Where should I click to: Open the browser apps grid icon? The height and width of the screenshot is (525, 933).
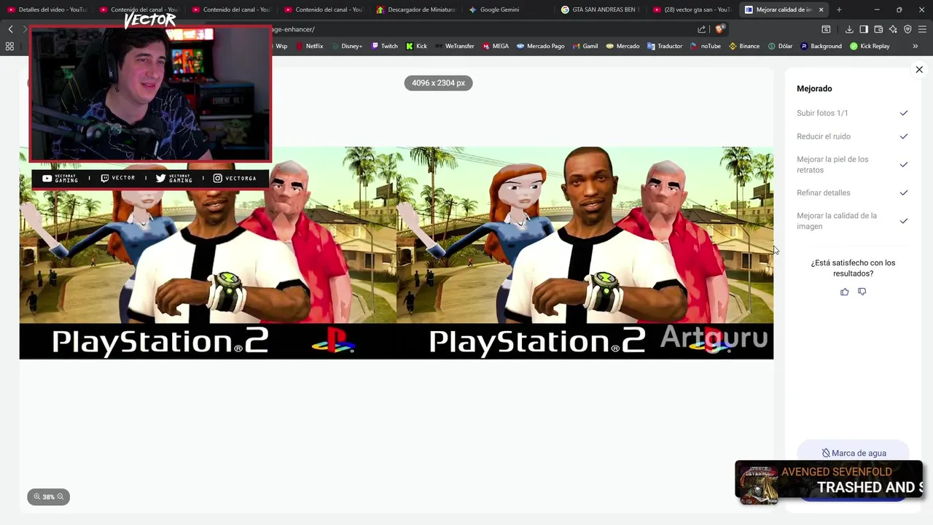pos(9,46)
